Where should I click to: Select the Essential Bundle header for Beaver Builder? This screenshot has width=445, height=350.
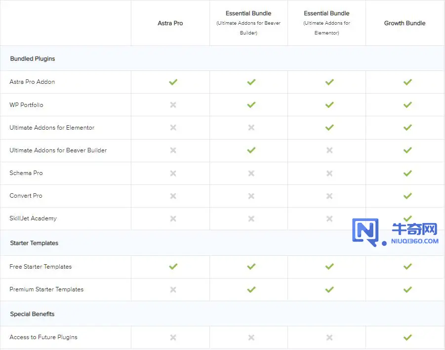[x=248, y=23]
